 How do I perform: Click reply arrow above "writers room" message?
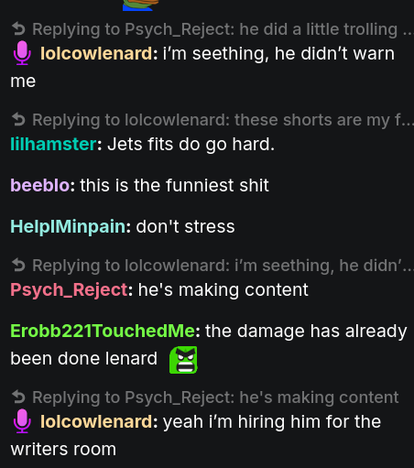18,397
